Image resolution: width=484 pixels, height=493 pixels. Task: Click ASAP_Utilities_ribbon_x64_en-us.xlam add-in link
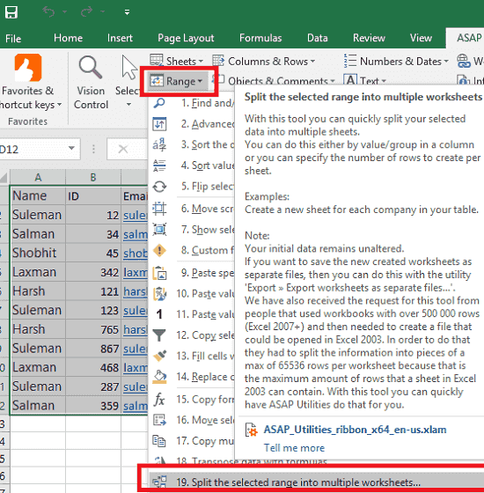click(355, 430)
